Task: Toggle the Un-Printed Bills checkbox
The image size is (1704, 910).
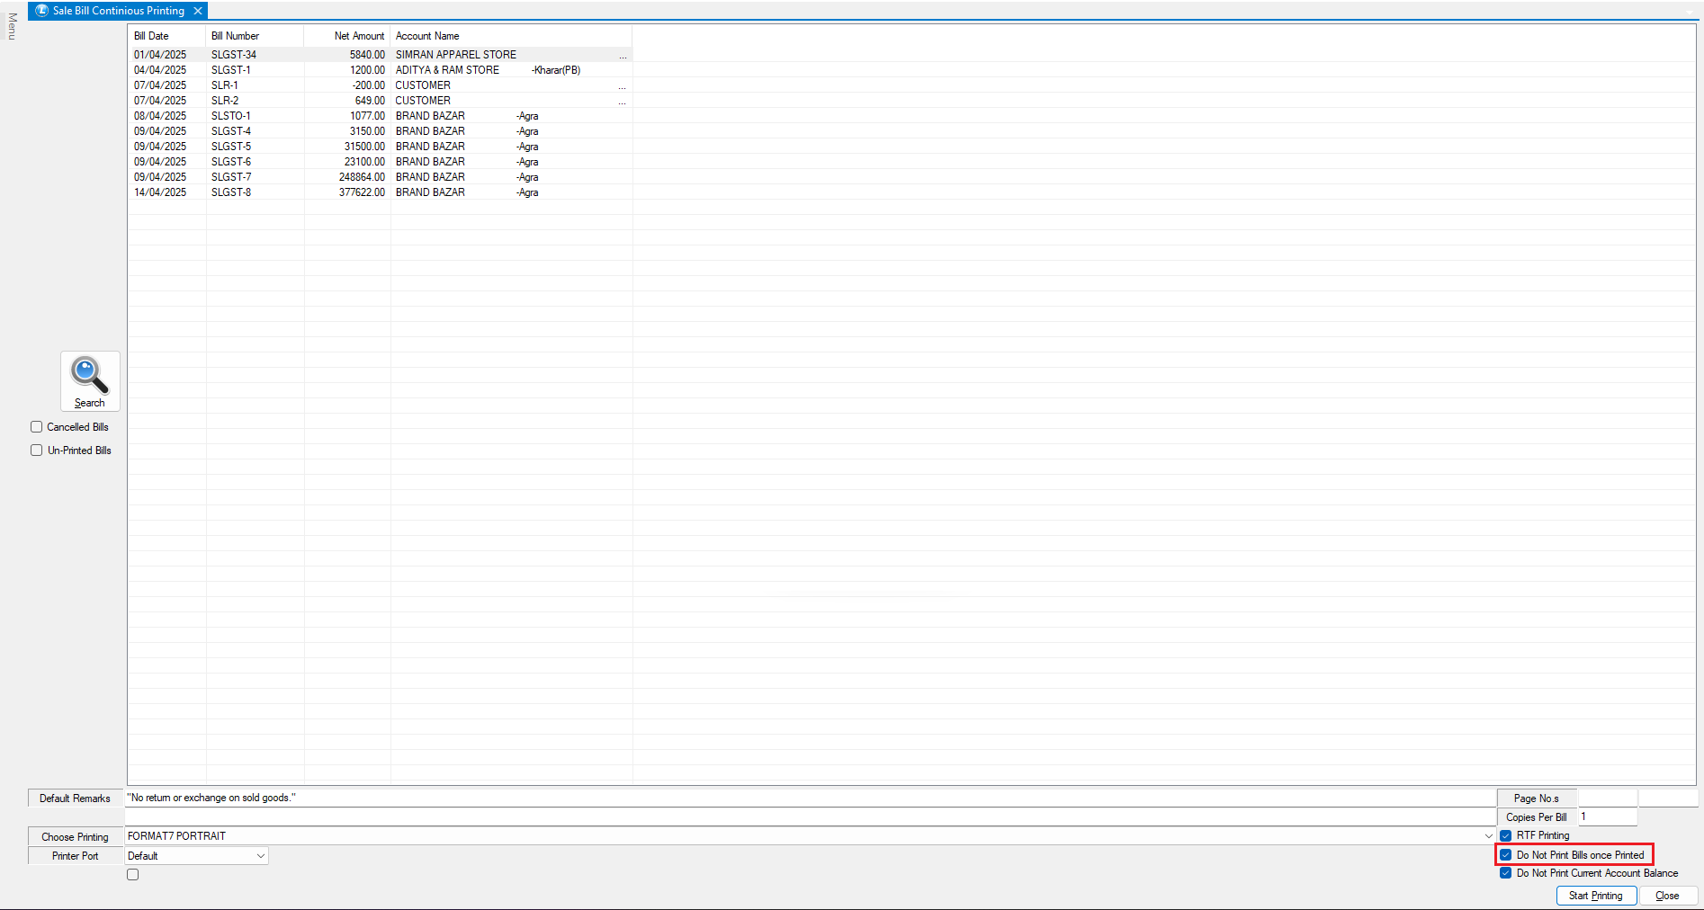Action: [x=37, y=451]
